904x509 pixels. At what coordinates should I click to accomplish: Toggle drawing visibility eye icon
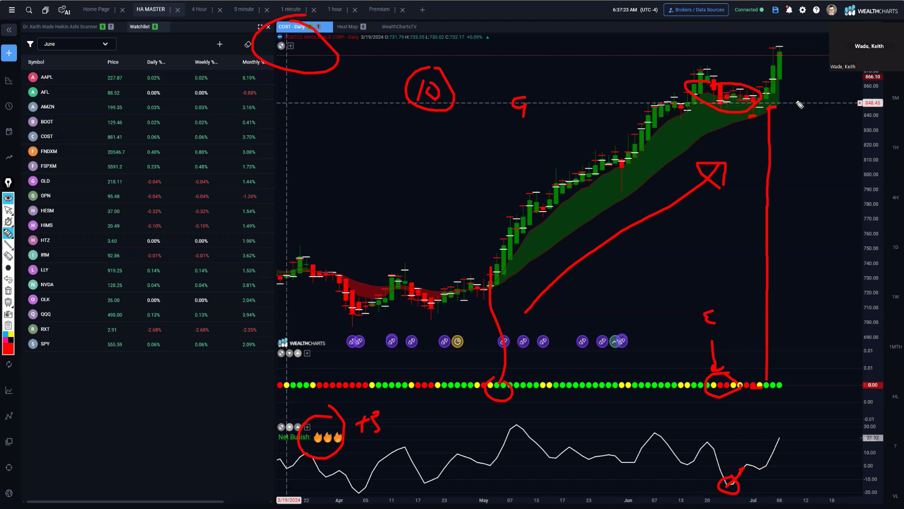pos(8,198)
